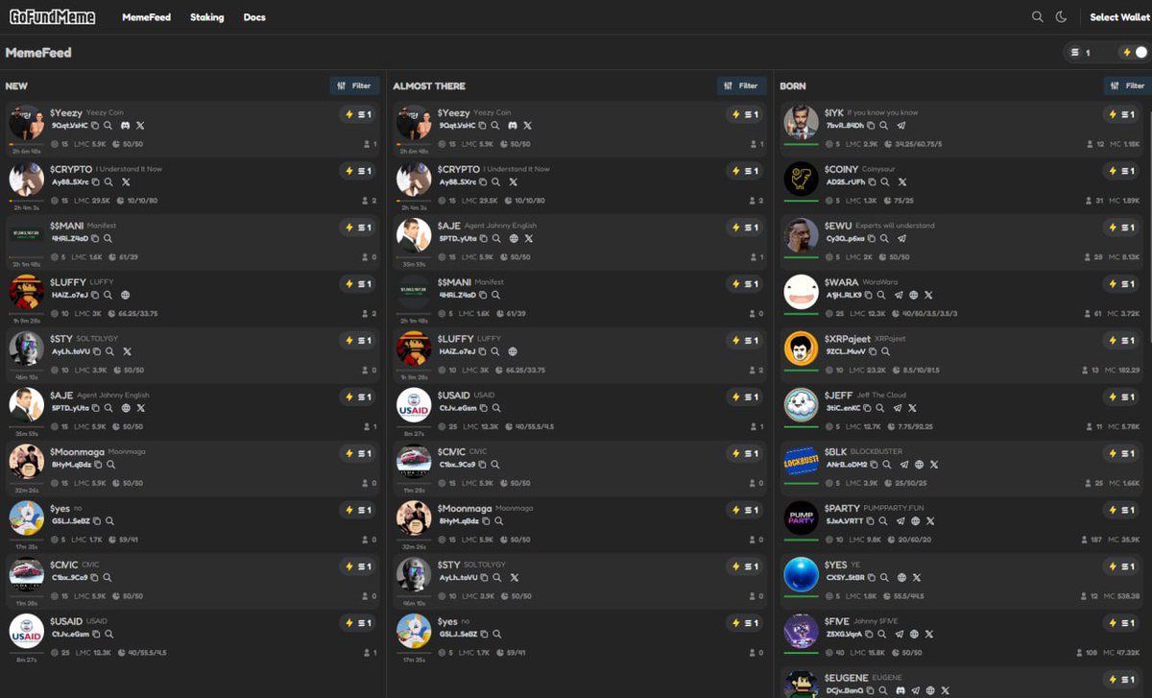Click the $JEFF token name
The height and width of the screenshot is (698, 1152).
838,395
